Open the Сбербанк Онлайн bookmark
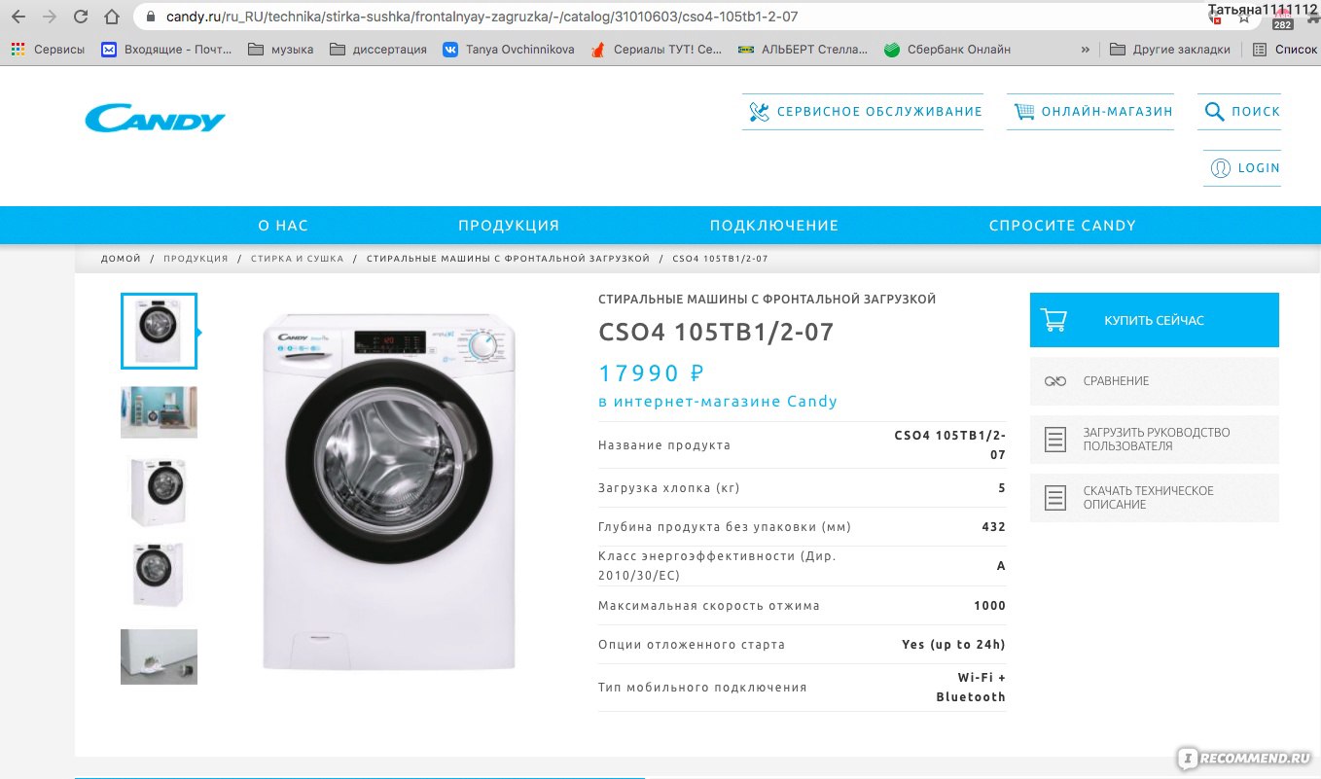1321x779 pixels. pos(947,49)
